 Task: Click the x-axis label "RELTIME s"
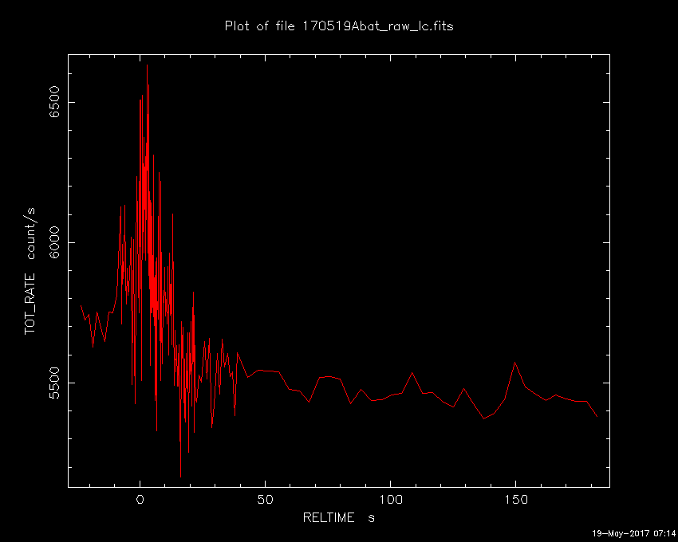coord(338,517)
